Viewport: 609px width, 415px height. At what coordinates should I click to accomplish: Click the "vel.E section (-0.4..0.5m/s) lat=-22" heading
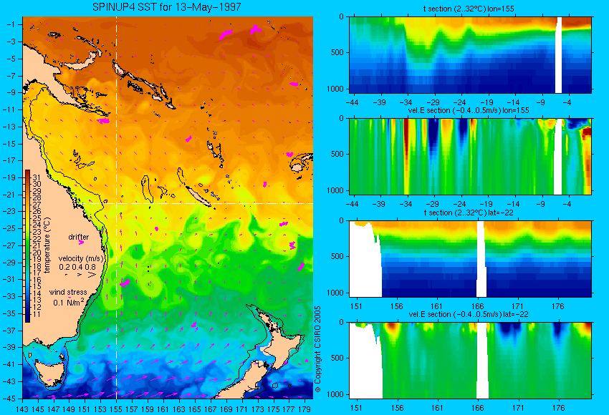(x=469, y=314)
